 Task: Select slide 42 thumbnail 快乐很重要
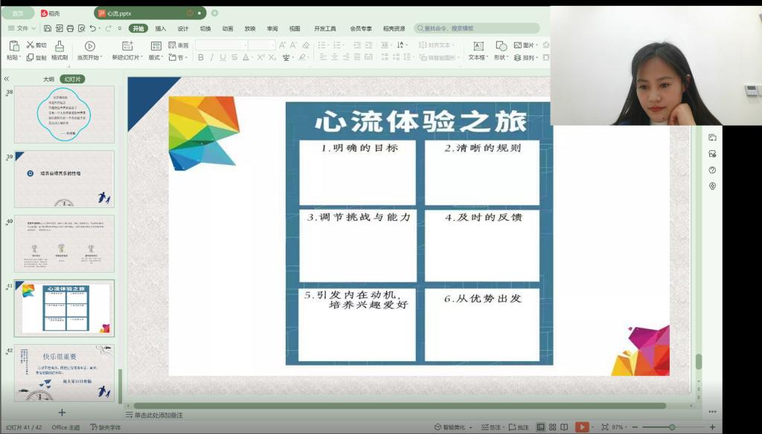pyautogui.click(x=64, y=372)
